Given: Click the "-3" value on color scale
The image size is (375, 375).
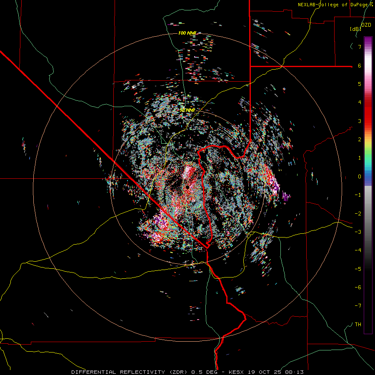Looking at the screenshot, I should [358, 232].
